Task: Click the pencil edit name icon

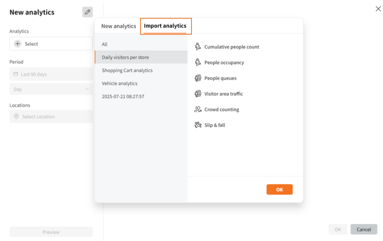Action: coord(87,12)
